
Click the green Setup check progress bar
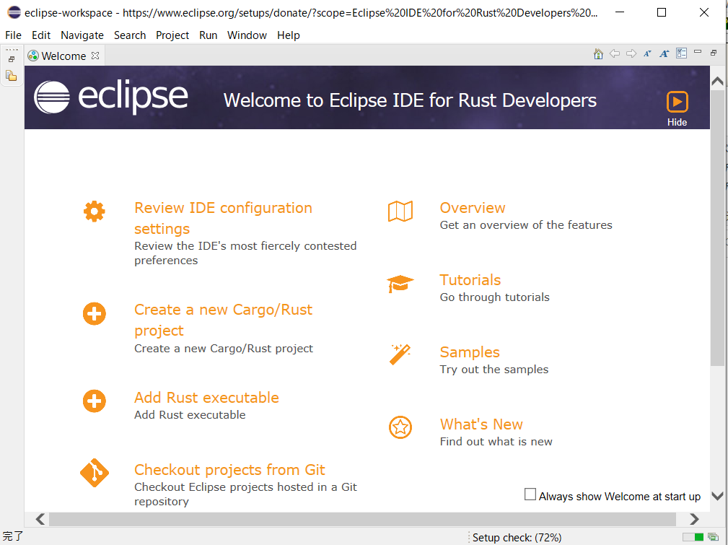[x=693, y=537]
